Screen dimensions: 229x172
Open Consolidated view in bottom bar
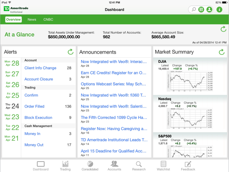[x=90, y=166]
